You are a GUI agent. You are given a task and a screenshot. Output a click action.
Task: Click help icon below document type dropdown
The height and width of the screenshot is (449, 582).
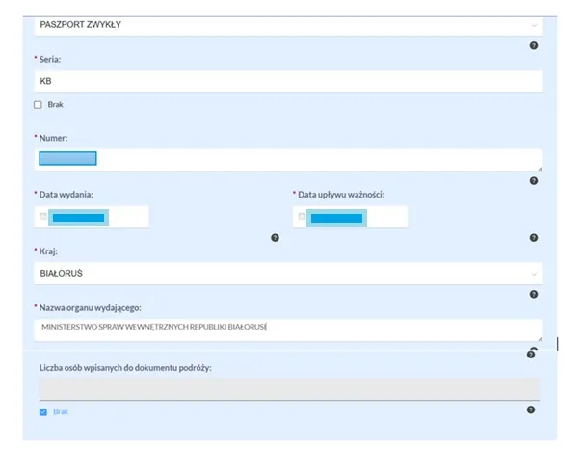click(x=533, y=45)
